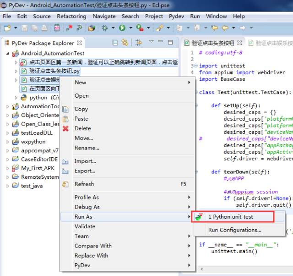Open the Run dropdown arrow

pyautogui.click(x=131, y=28)
